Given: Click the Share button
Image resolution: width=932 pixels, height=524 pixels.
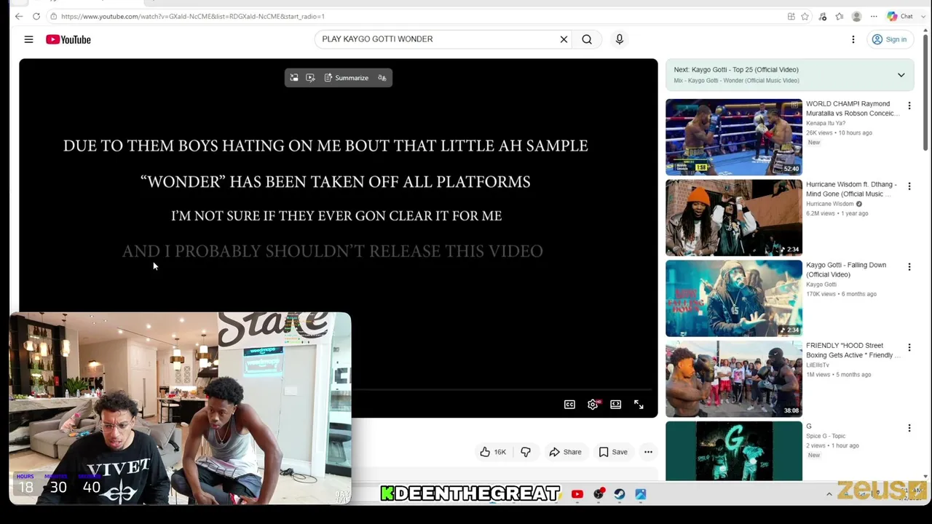Looking at the screenshot, I should point(565,452).
